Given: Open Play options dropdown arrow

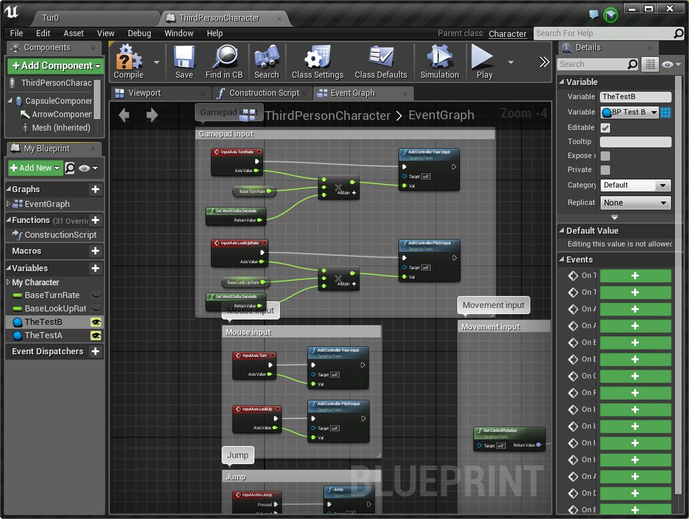Looking at the screenshot, I should point(511,62).
